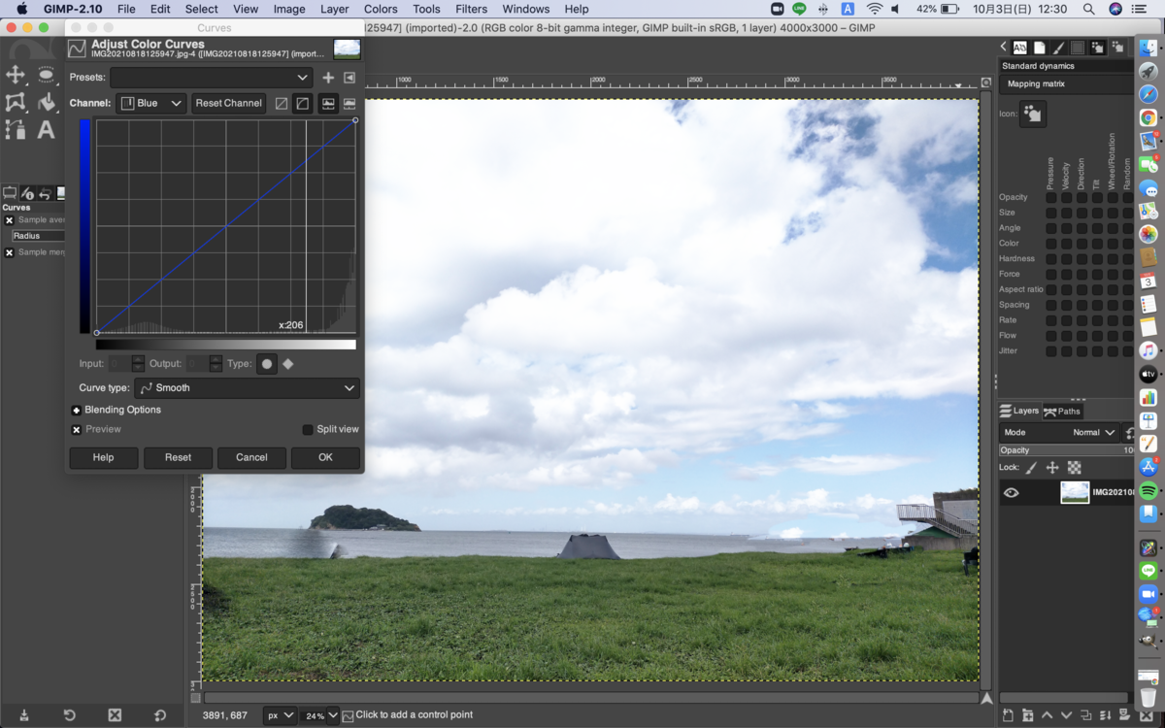Click the blue vertical gradient bar beside curve
Image resolution: width=1165 pixels, height=728 pixels.
pos(85,226)
